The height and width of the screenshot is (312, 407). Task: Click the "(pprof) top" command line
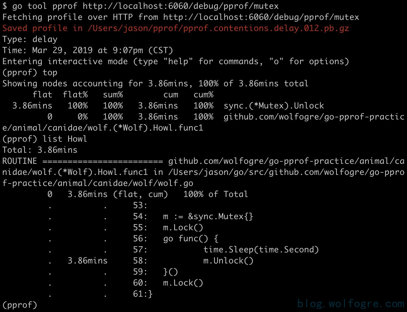coord(30,72)
